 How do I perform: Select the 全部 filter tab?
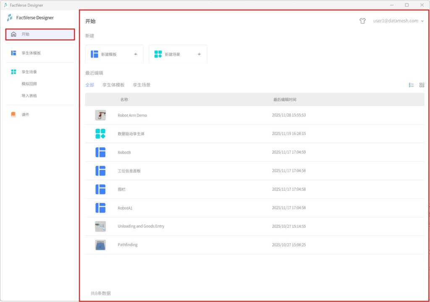[x=89, y=85]
